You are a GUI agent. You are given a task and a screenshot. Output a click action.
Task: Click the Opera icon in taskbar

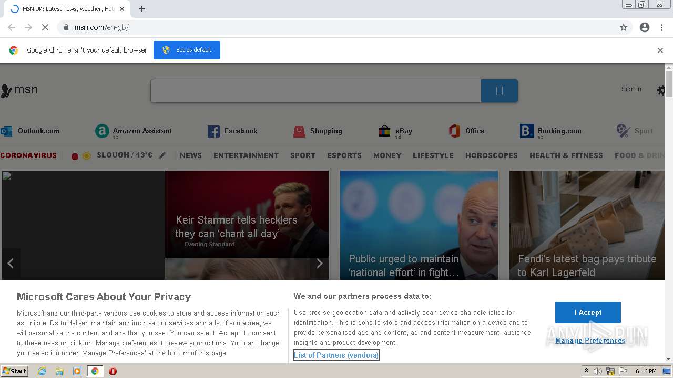point(113,371)
